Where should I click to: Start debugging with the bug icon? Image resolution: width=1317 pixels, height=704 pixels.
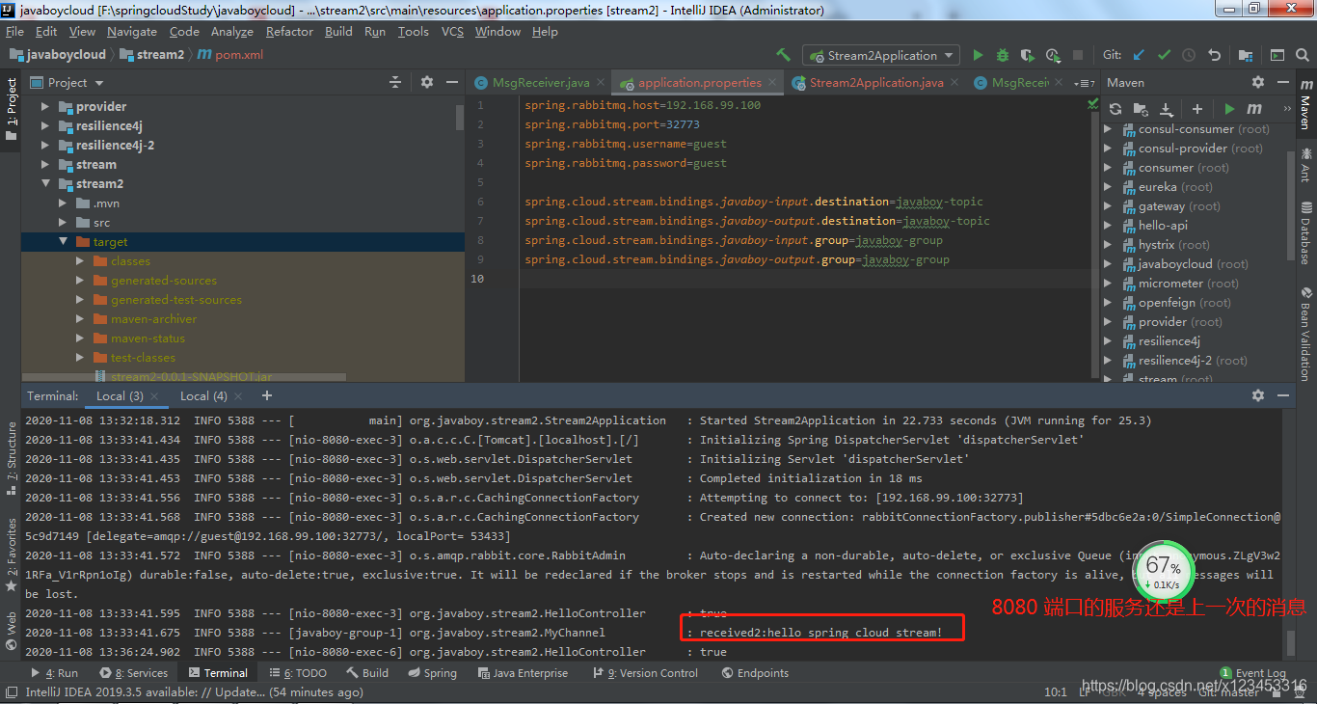click(x=1003, y=55)
